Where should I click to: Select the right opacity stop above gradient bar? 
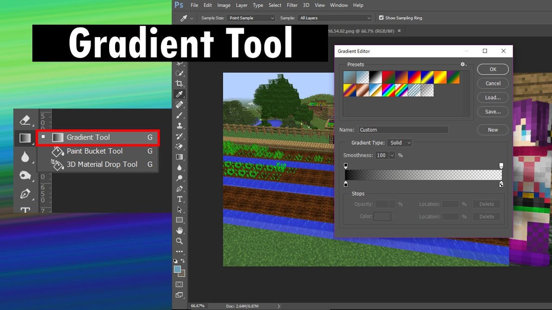coord(501,165)
